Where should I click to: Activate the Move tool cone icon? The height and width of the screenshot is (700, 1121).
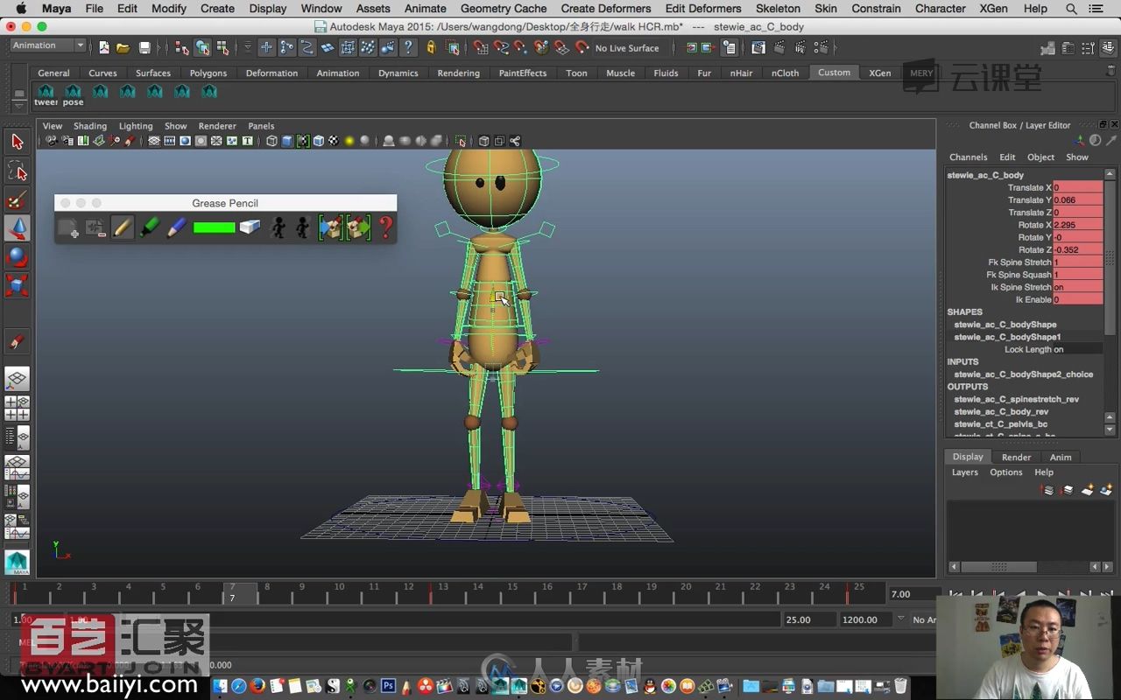point(17,228)
